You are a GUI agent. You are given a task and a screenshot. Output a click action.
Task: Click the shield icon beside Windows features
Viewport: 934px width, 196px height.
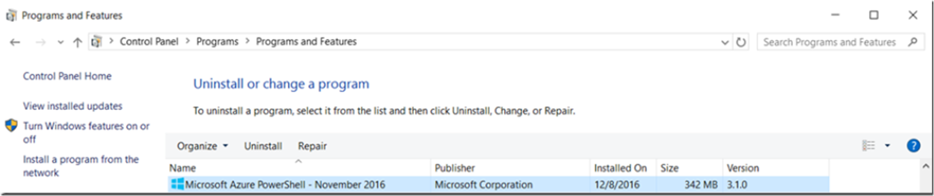(x=11, y=126)
